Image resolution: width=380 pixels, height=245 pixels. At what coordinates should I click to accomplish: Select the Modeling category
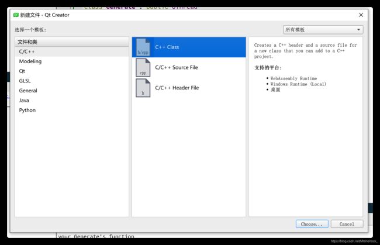click(72, 61)
